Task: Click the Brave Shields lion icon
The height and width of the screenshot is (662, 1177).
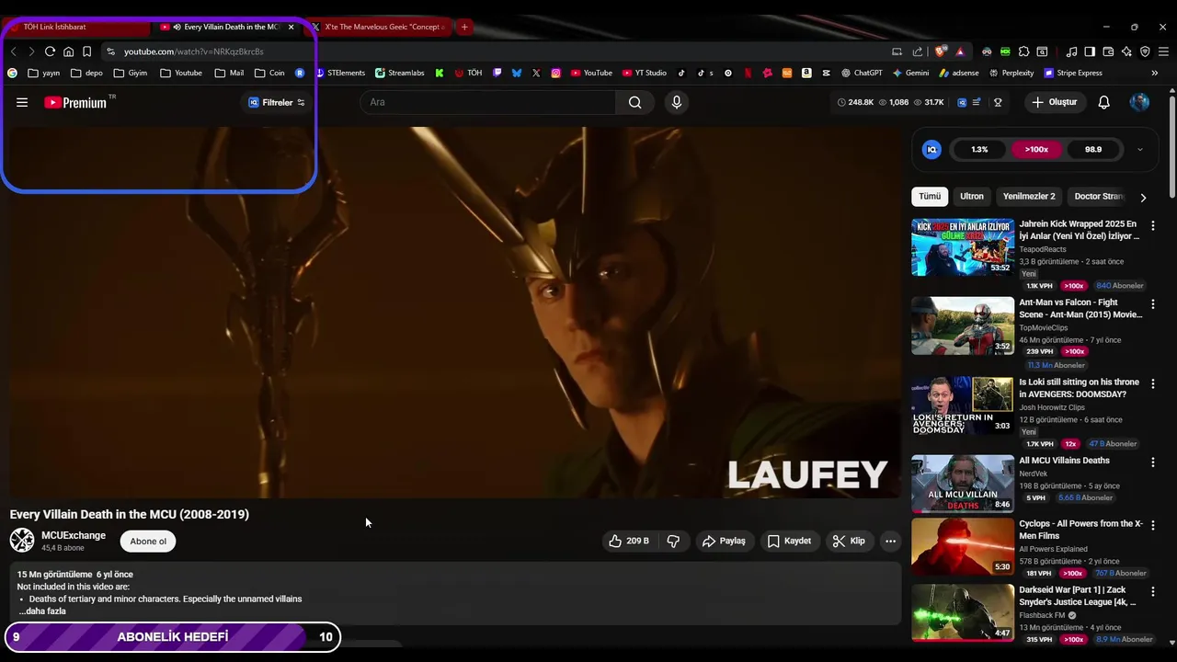Action: [939, 51]
